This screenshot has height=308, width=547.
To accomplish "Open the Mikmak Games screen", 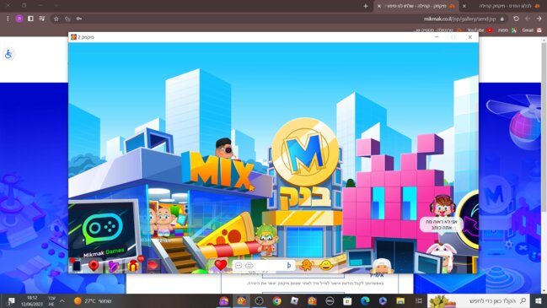I will pyautogui.click(x=104, y=230).
